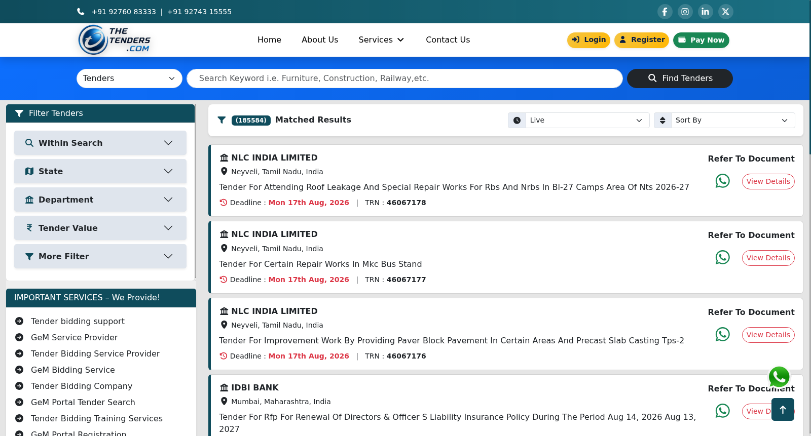Click the Find Tenders button

coord(680,78)
